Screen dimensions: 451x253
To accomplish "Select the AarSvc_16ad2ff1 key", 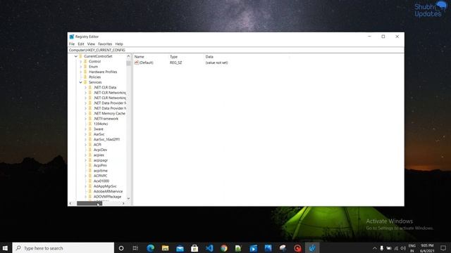I will (x=106, y=139).
